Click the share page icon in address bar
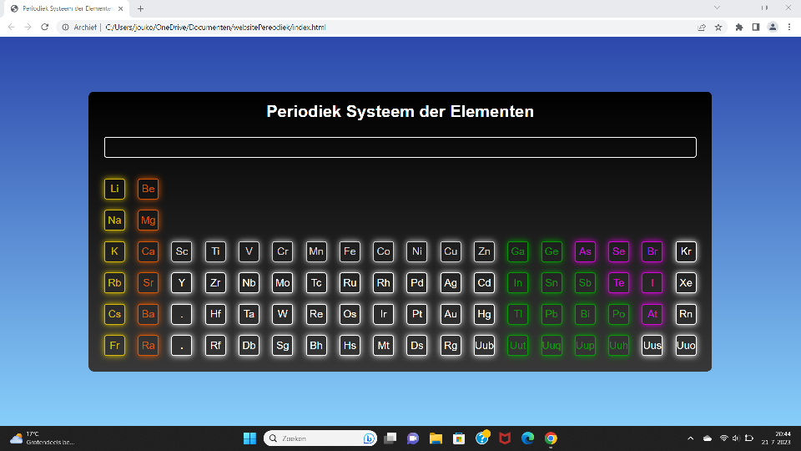This screenshot has width=801, height=451. (x=702, y=27)
